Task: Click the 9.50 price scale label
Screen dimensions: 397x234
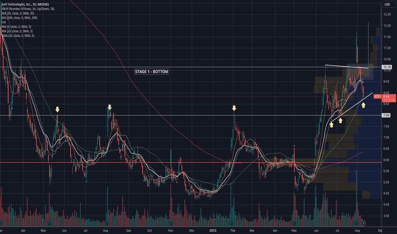Action: [386, 82]
